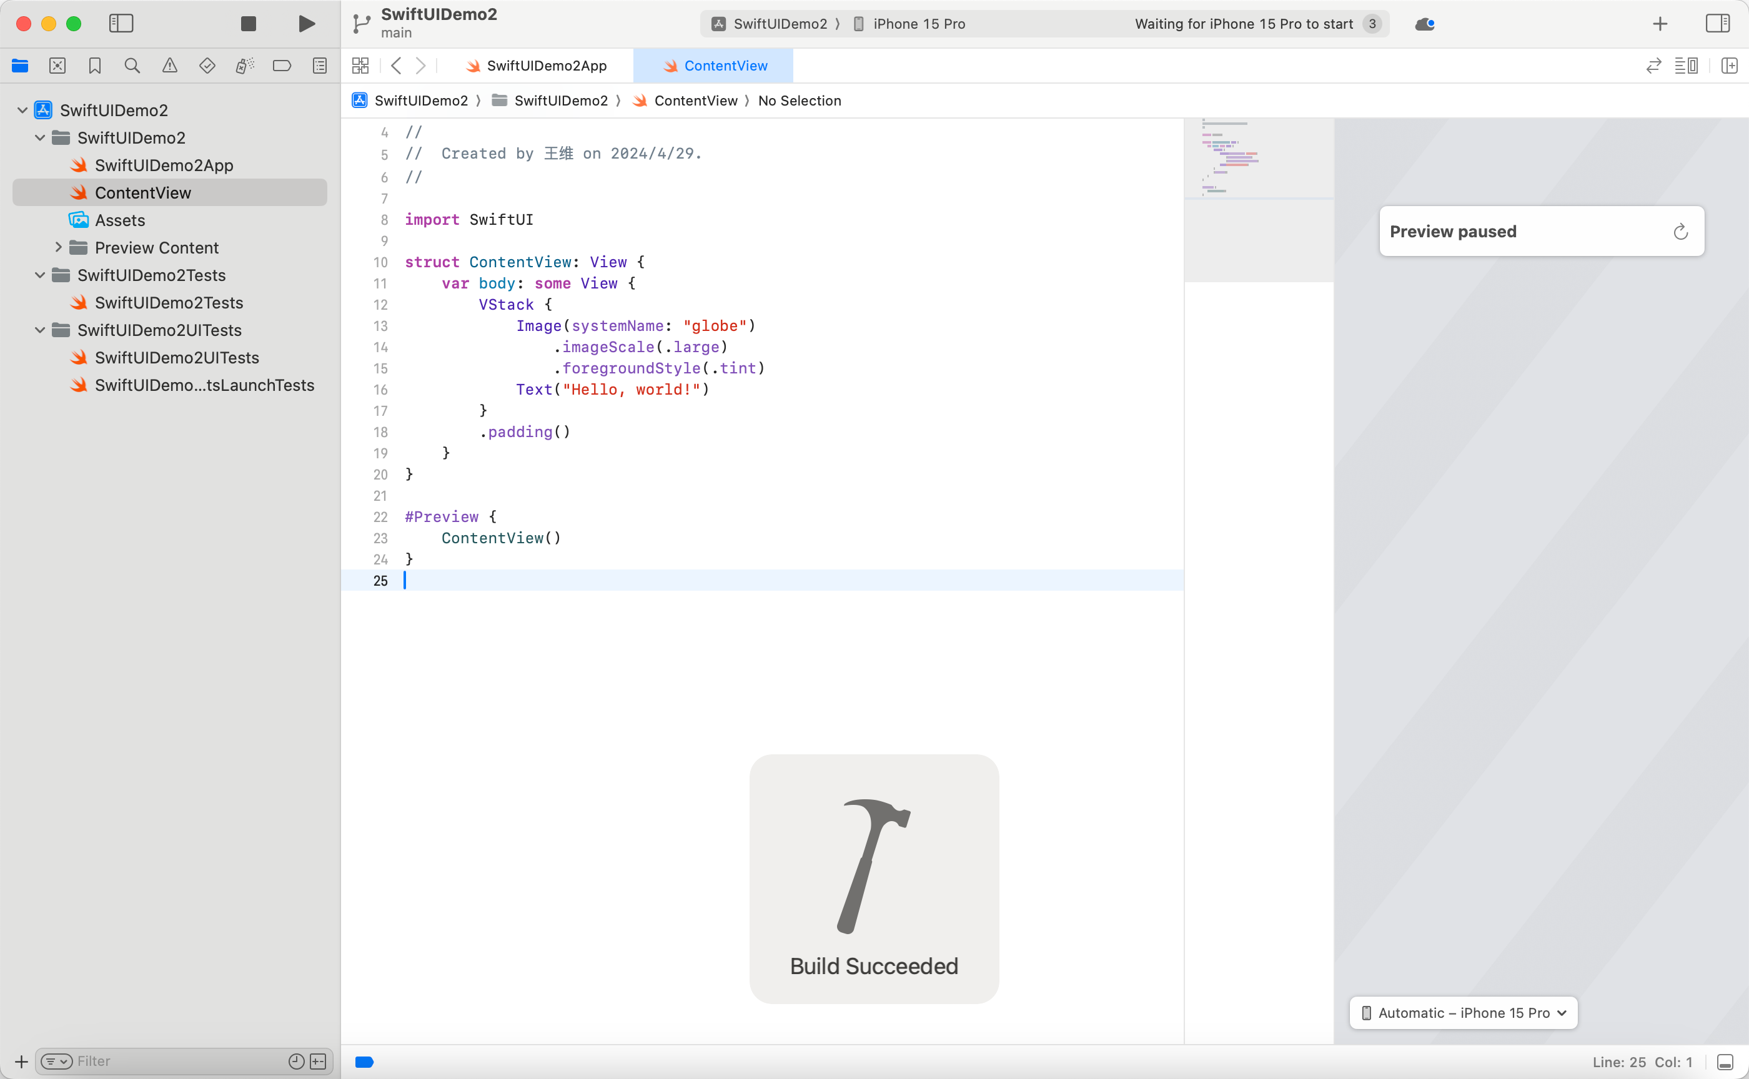Image resolution: width=1749 pixels, height=1079 pixels.
Task: Select ContentView in the jump bar
Action: point(685,101)
